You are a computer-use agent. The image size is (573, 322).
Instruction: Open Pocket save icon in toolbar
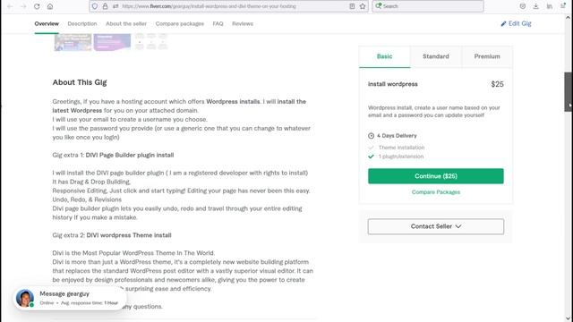pos(523,6)
